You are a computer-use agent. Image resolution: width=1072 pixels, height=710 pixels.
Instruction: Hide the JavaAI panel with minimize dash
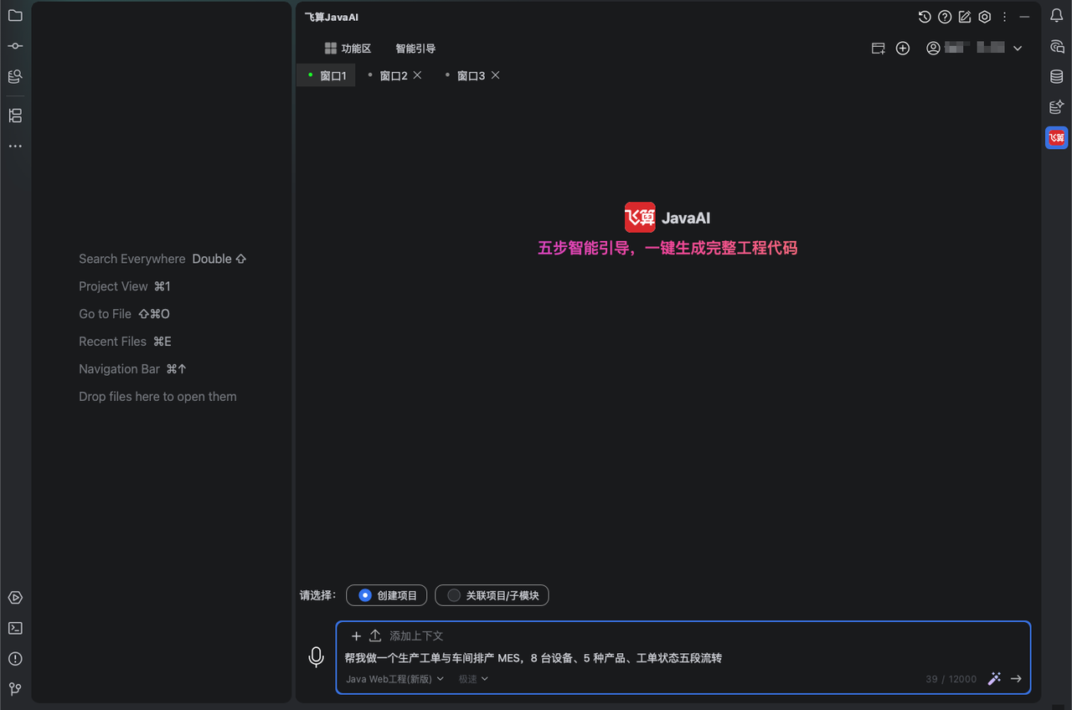point(1024,17)
